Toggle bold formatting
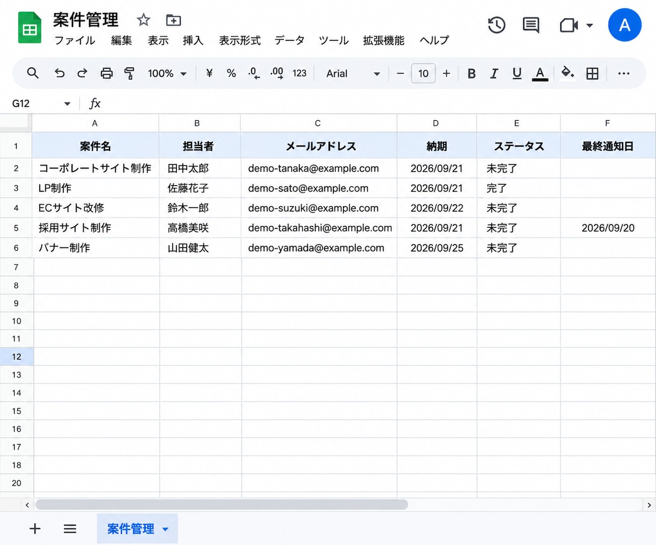 pyautogui.click(x=472, y=74)
